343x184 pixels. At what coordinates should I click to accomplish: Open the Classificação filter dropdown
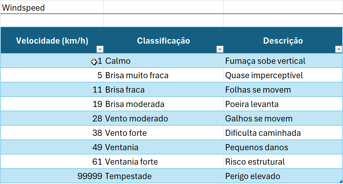point(219,49)
